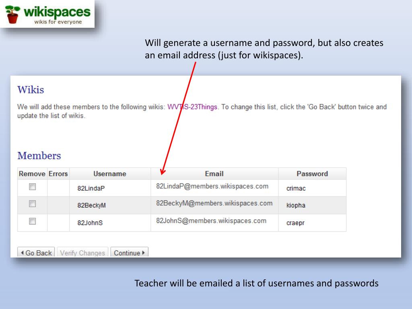This screenshot has width=412, height=309.
Task: Tick the Remove checkbox for 82JohnS
Action: pos(32,222)
